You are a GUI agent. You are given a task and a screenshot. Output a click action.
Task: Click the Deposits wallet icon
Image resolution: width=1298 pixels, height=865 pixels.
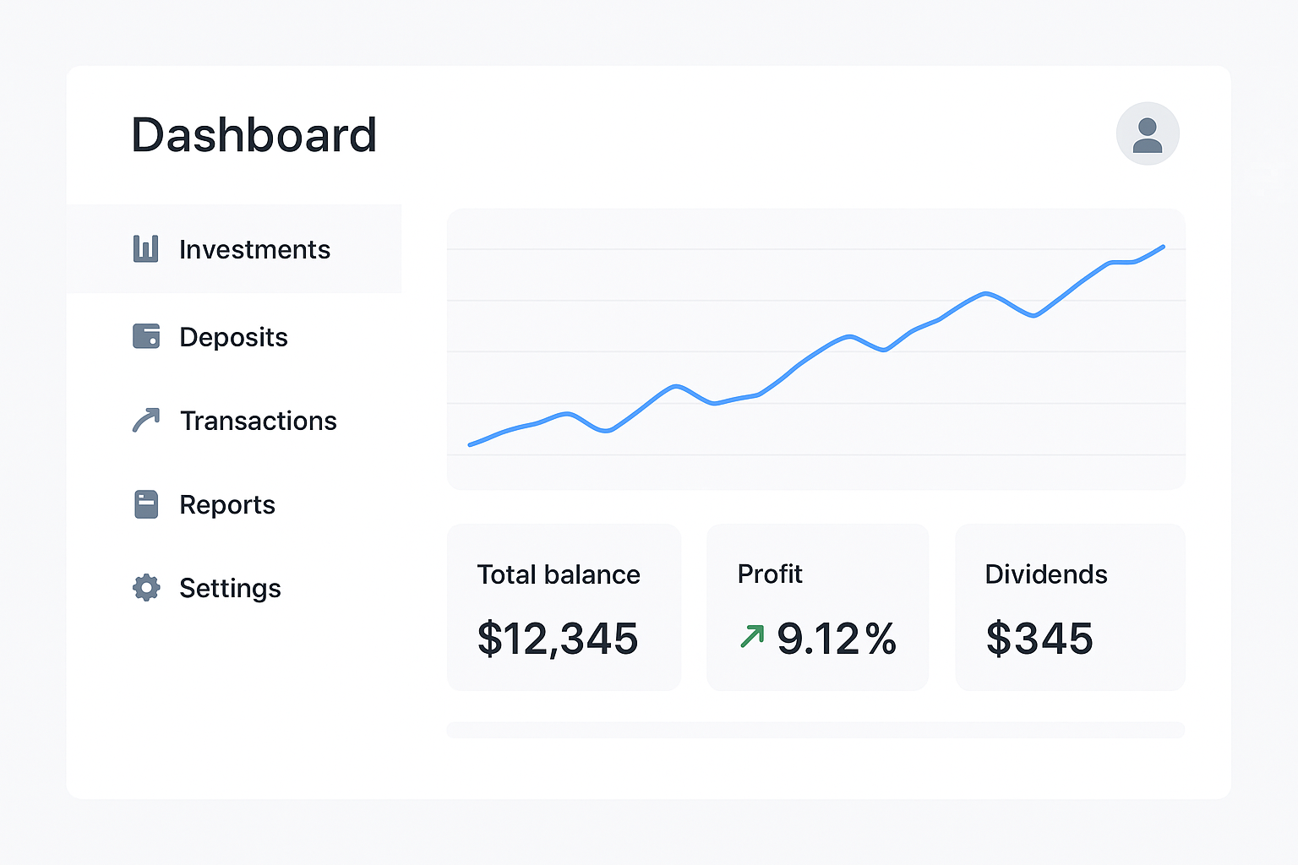coord(147,336)
